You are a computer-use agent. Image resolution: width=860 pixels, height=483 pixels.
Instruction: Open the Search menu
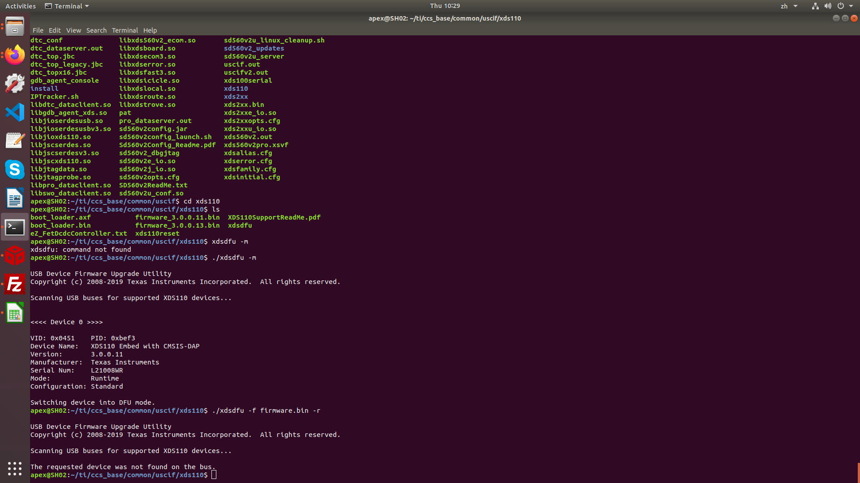pos(96,30)
